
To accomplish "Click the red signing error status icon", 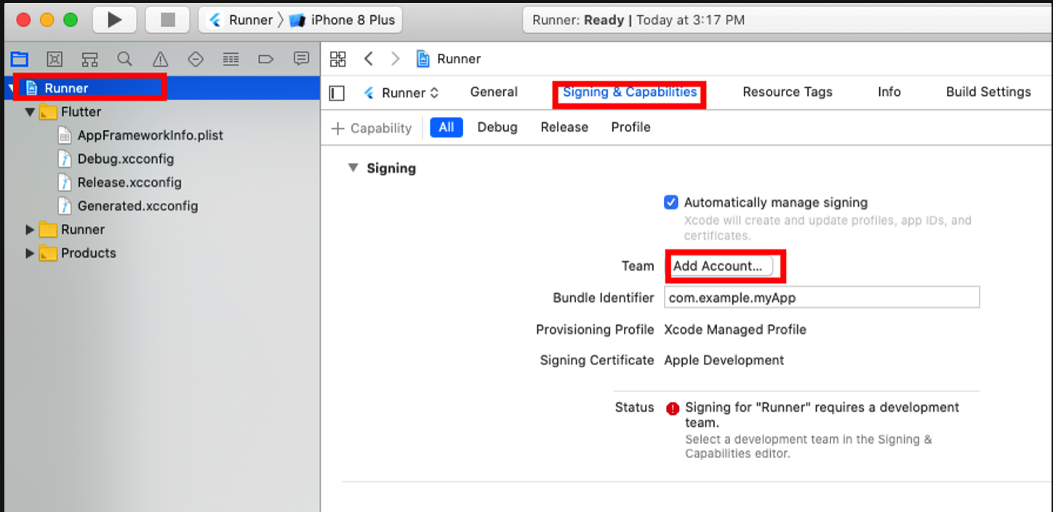I will (x=673, y=408).
